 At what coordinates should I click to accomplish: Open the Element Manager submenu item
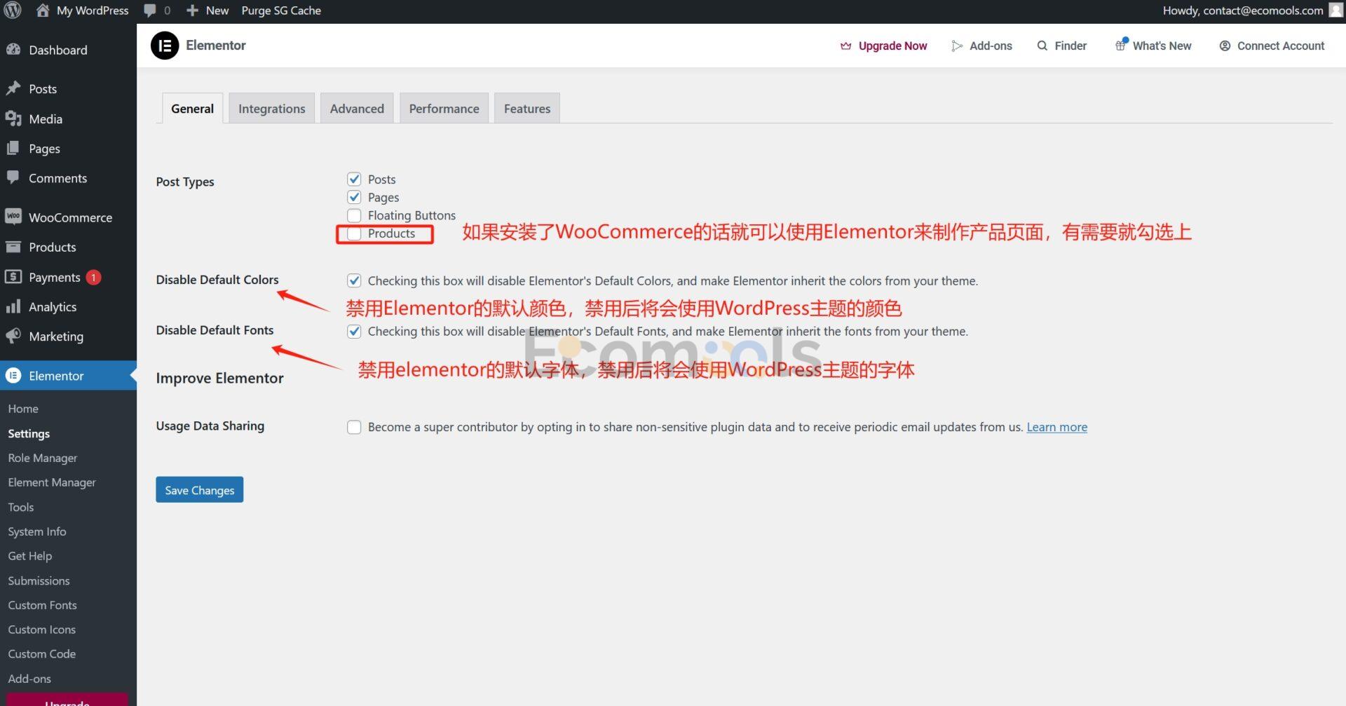[x=52, y=482]
